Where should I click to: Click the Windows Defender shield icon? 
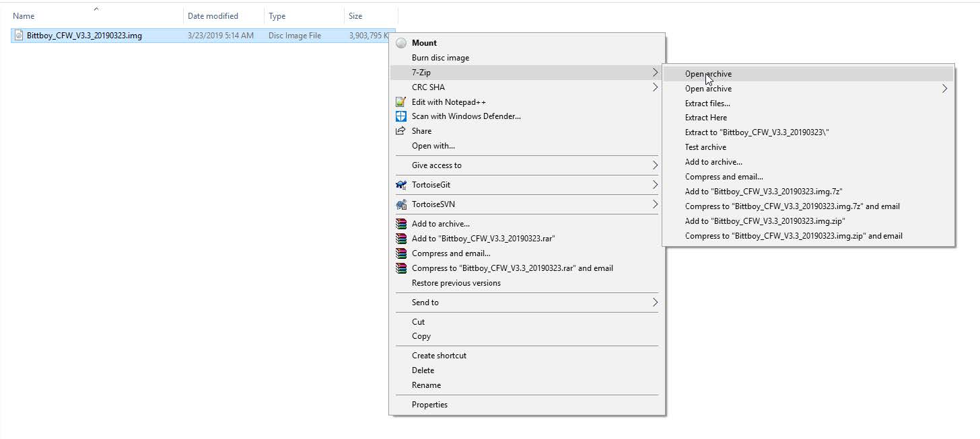coord(401,116)
